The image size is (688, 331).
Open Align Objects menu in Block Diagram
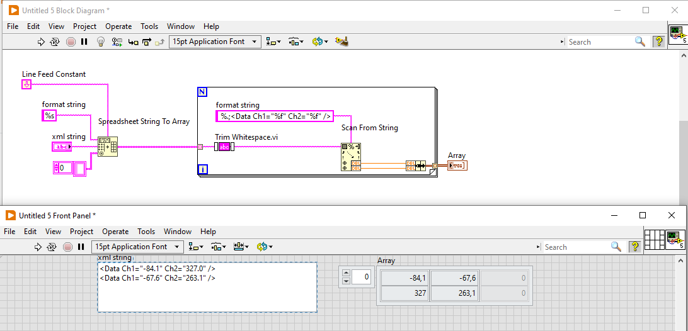(274, 42)
